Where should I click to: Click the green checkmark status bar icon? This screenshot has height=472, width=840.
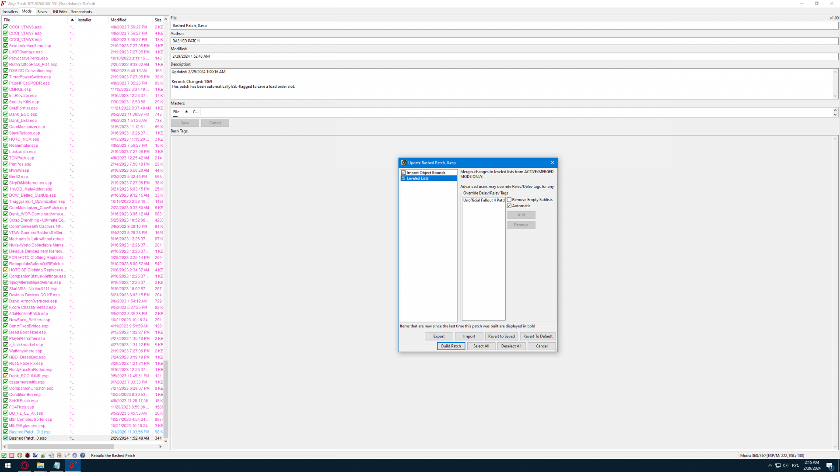click(x=4, y=455)
